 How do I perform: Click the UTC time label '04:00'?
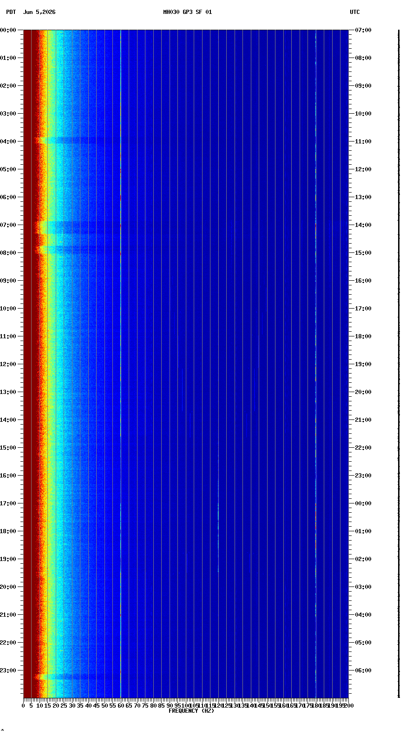click(x=363, y=615)
